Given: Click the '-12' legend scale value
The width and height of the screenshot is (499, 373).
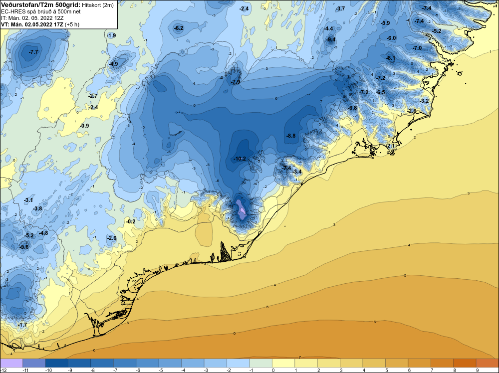Looking at the screenshot, I should [3, 370].
